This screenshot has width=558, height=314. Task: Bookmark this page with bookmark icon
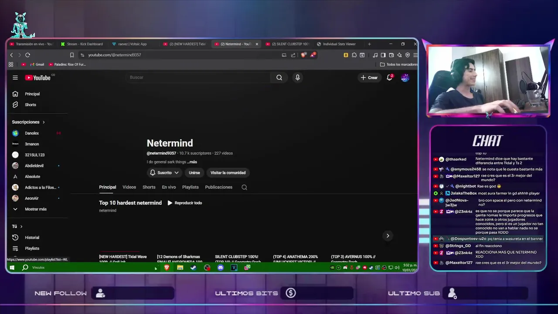[72, 55]
